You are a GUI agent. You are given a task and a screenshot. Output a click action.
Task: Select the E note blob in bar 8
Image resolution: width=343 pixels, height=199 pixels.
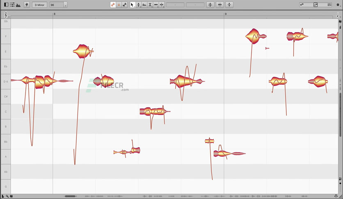82,51
